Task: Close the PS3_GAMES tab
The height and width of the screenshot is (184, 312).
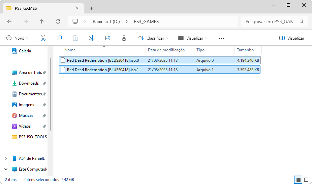Action: coord(76,8)
